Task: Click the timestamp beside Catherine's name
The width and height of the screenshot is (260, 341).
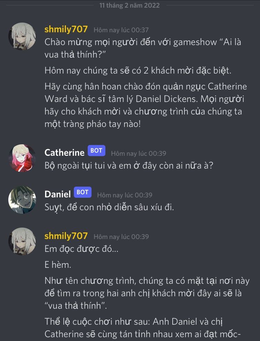Action: point(138,153)
